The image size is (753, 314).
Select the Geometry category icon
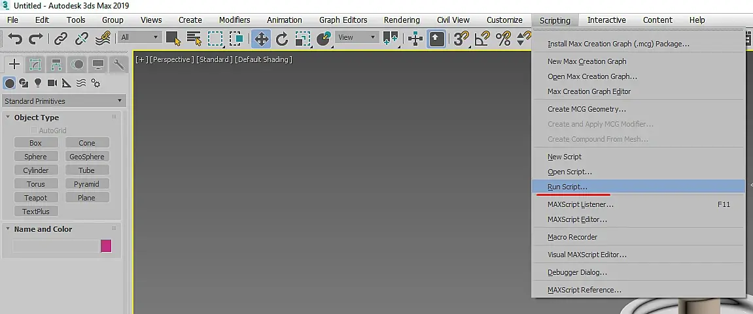tap(9, 84)
